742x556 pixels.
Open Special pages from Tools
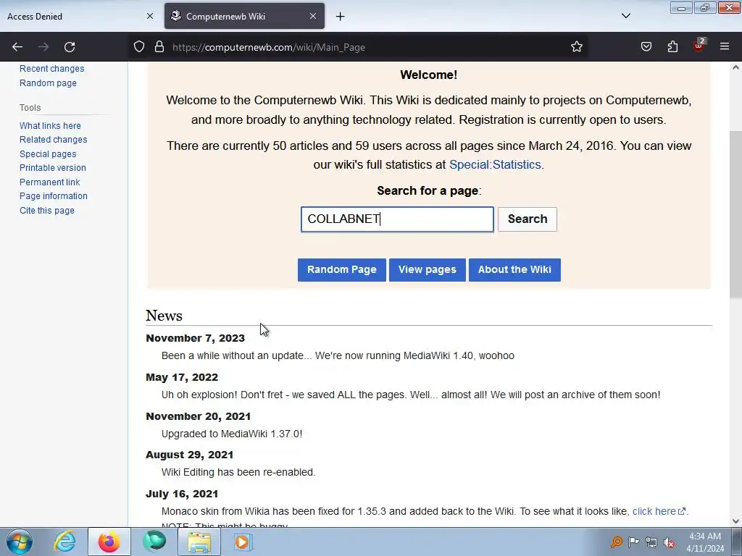click(x=48, y=154)
